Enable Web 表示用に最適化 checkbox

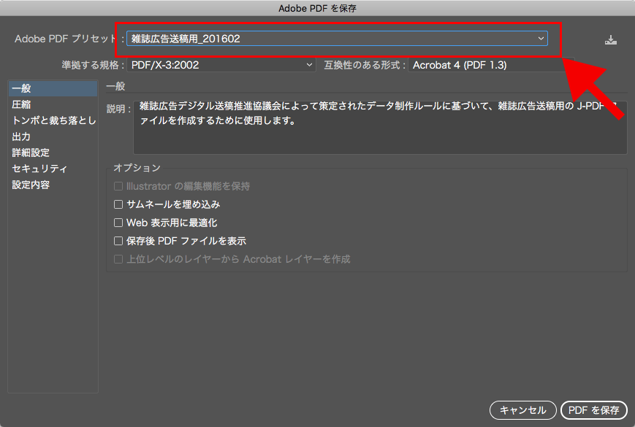click(x=118, y=223)
